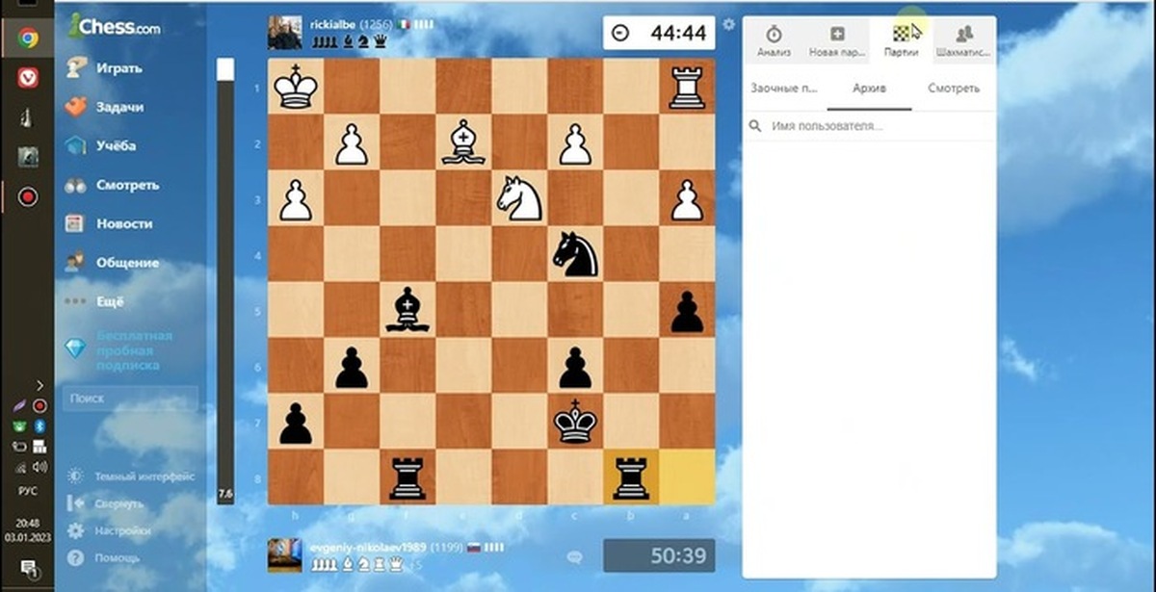The width and height of the screenshot is (1156, 592).
Task: Expand the Ещё (More) menu
Action: [x=94, y=301]
